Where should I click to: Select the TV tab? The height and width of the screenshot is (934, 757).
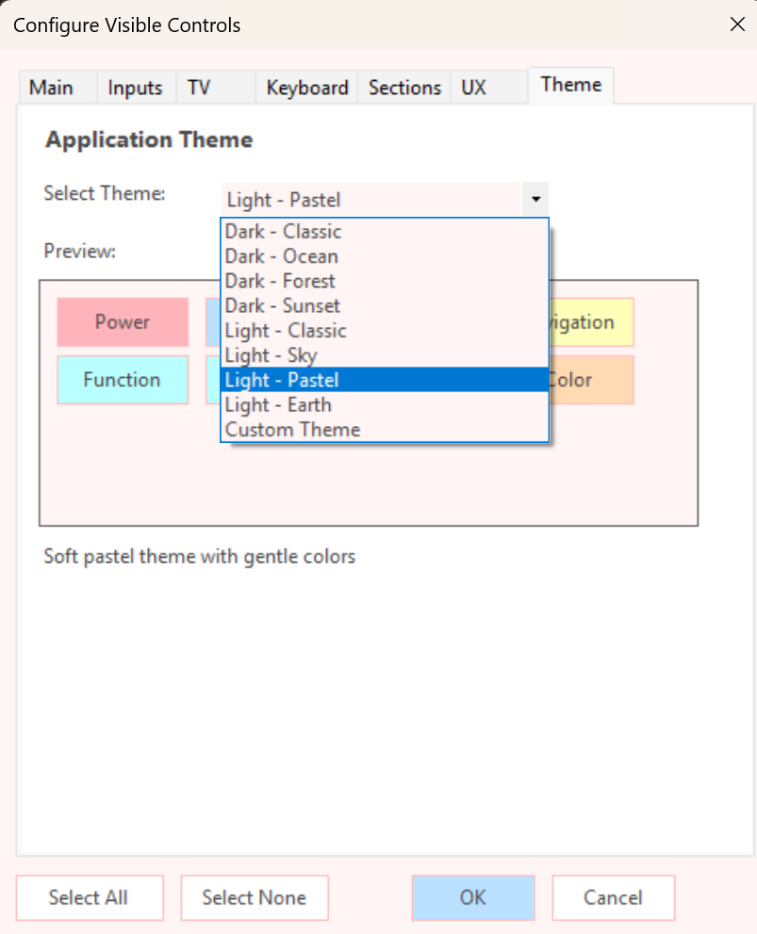[199, 87]
